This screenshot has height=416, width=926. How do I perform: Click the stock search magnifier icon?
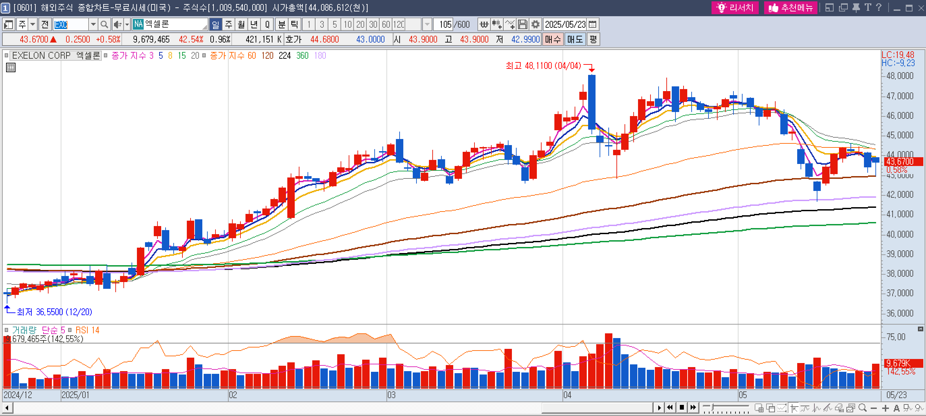(104, 24)
